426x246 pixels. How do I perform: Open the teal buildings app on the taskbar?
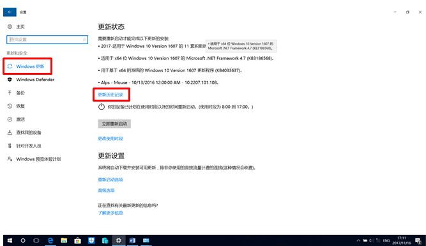pos(105,240)
